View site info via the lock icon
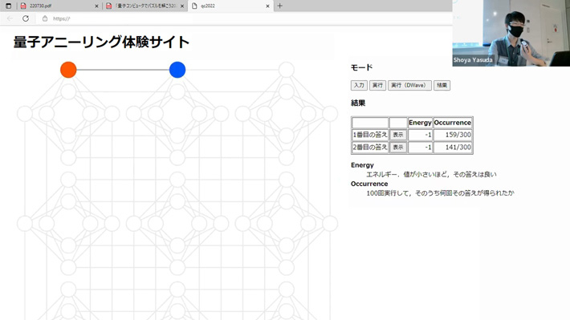Screen dimensions: 570x320 (x=45, y=18)
